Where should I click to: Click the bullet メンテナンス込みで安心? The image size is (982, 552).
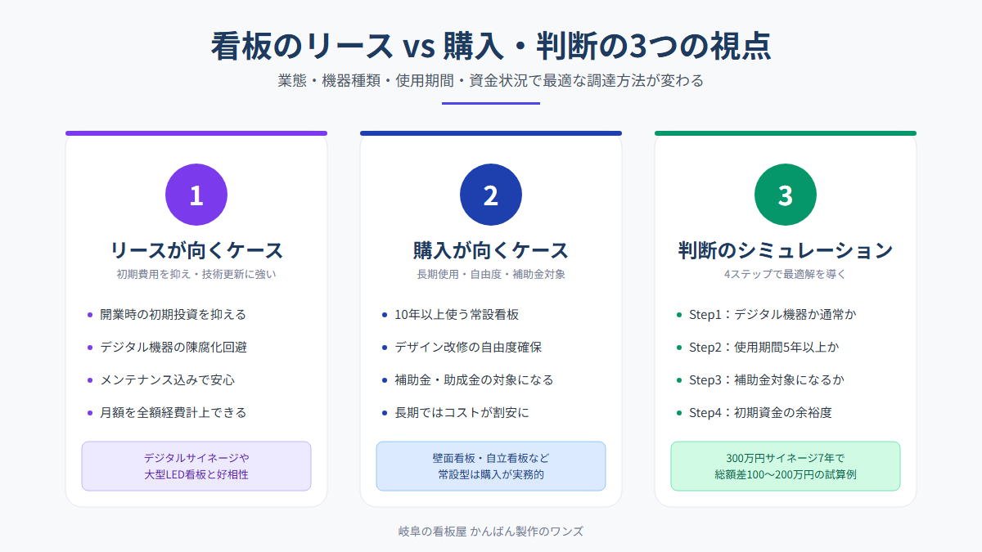point(168,379)
